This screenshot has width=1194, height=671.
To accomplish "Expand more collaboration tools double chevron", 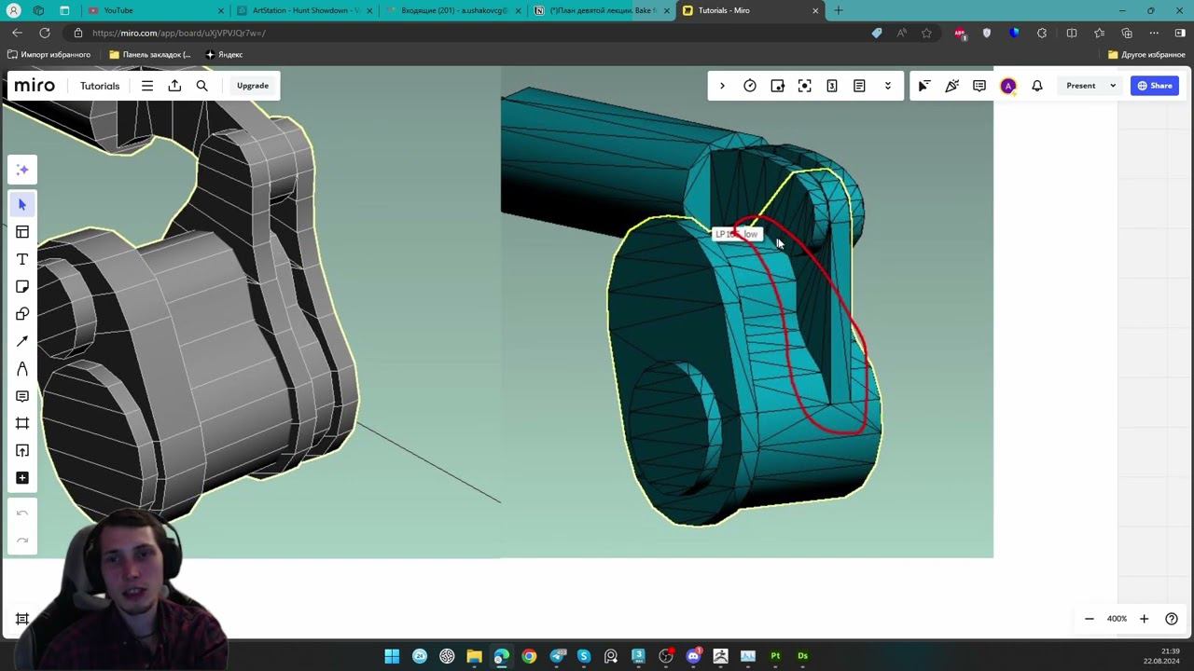I will pos(887,86).
